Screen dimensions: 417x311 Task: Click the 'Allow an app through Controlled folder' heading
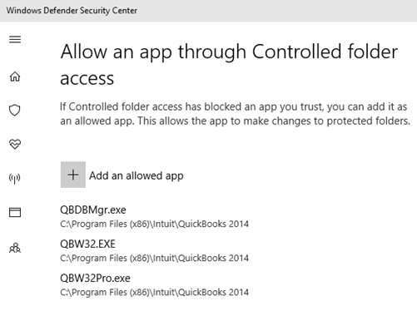(x=229, y=52)
